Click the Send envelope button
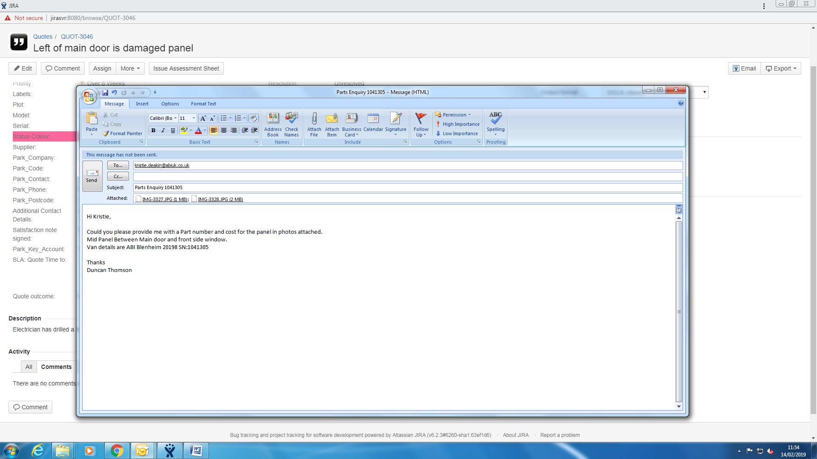 [92, 176]
